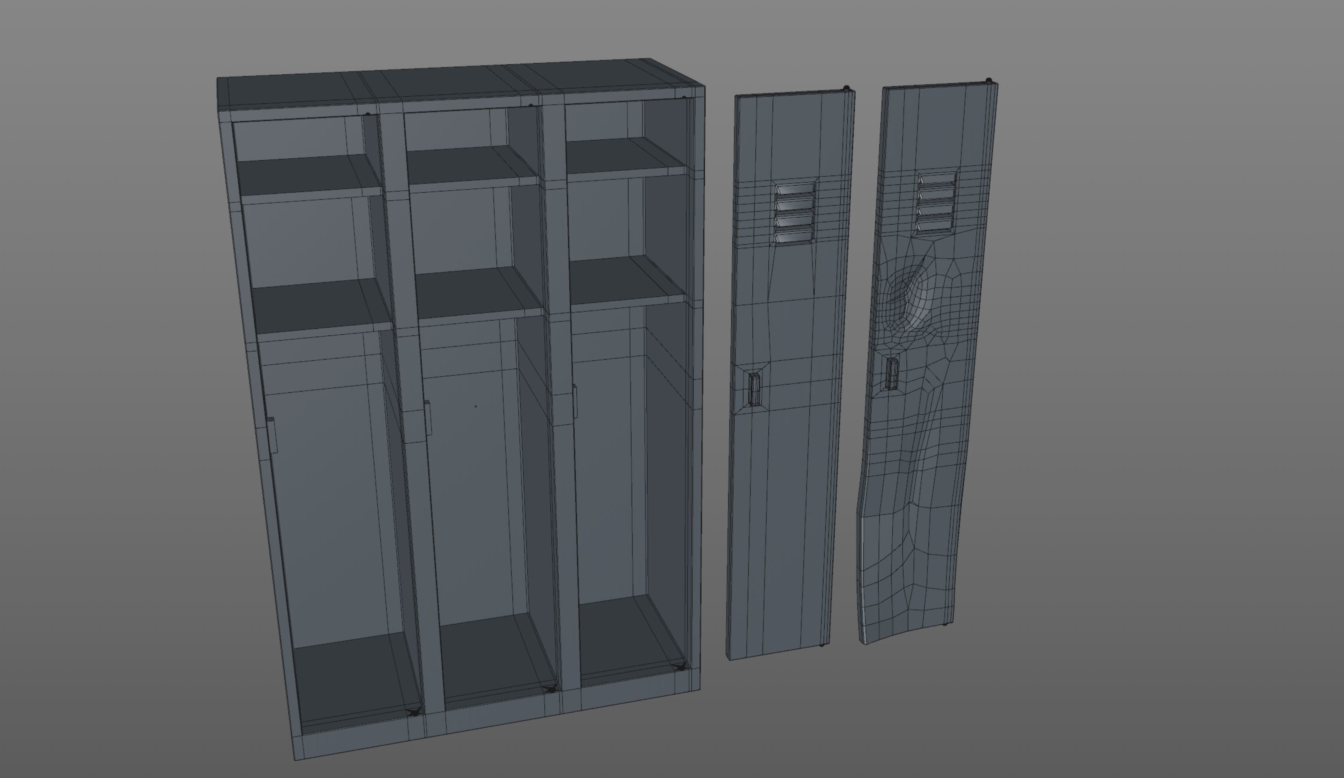1344x778 pixels.
Task: Click the handle on the undamaged door
Action: (x=754, y=389)
